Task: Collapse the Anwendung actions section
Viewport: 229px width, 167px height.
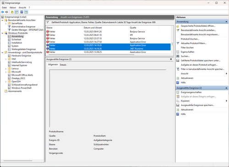Action: 226,22
